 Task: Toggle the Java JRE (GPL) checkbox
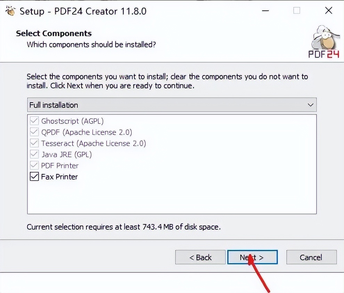click(34, 154)
